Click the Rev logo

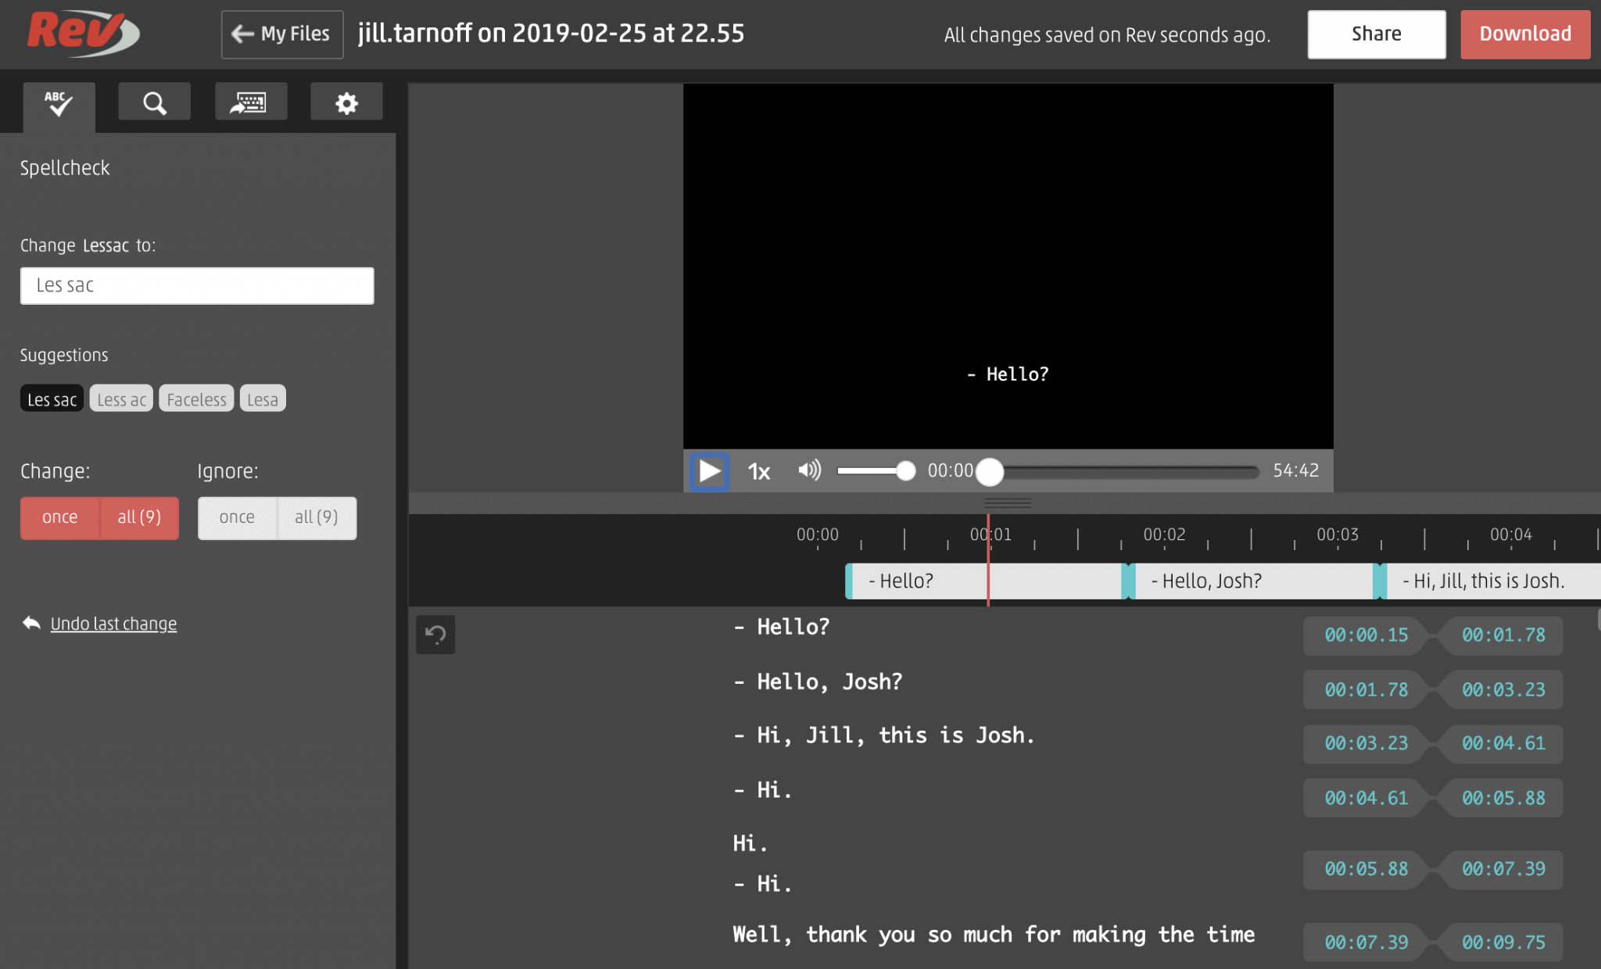pos(81,33)
